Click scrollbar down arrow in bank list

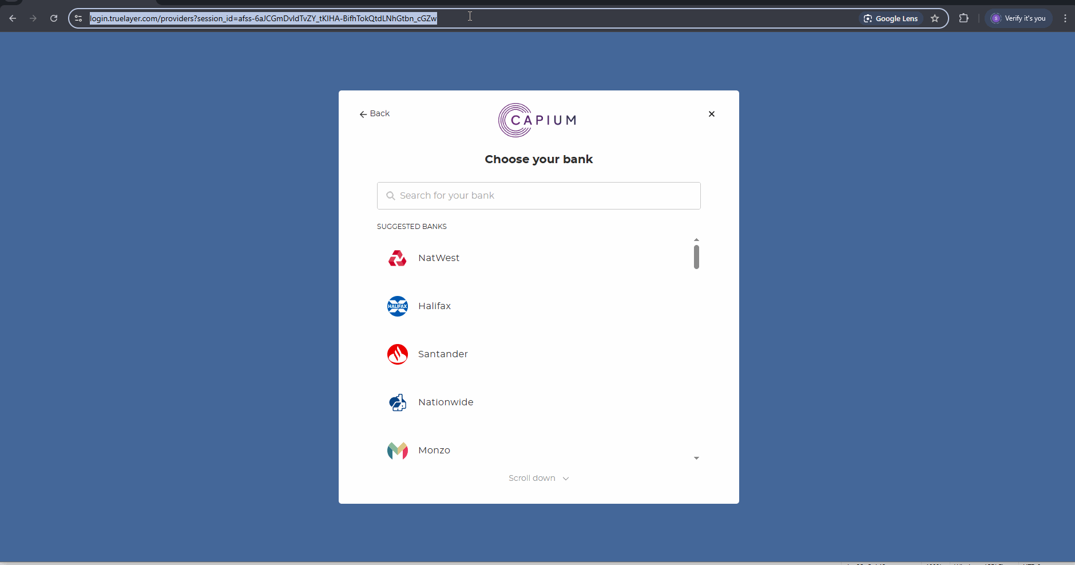[x=696, y=458]
